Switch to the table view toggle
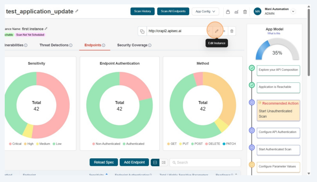 click(x=155, y=162)
